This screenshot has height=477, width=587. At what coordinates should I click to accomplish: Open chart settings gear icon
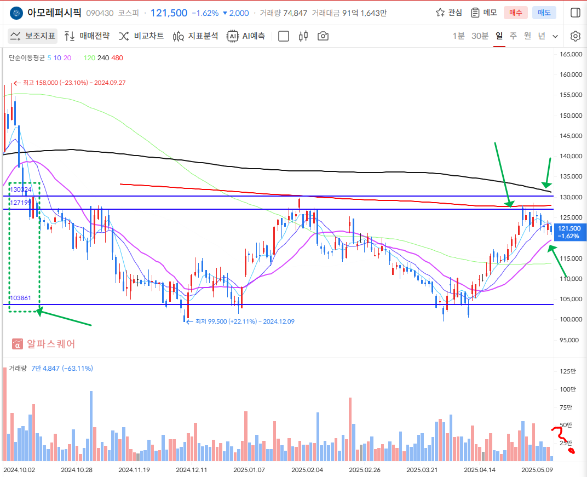576,36
